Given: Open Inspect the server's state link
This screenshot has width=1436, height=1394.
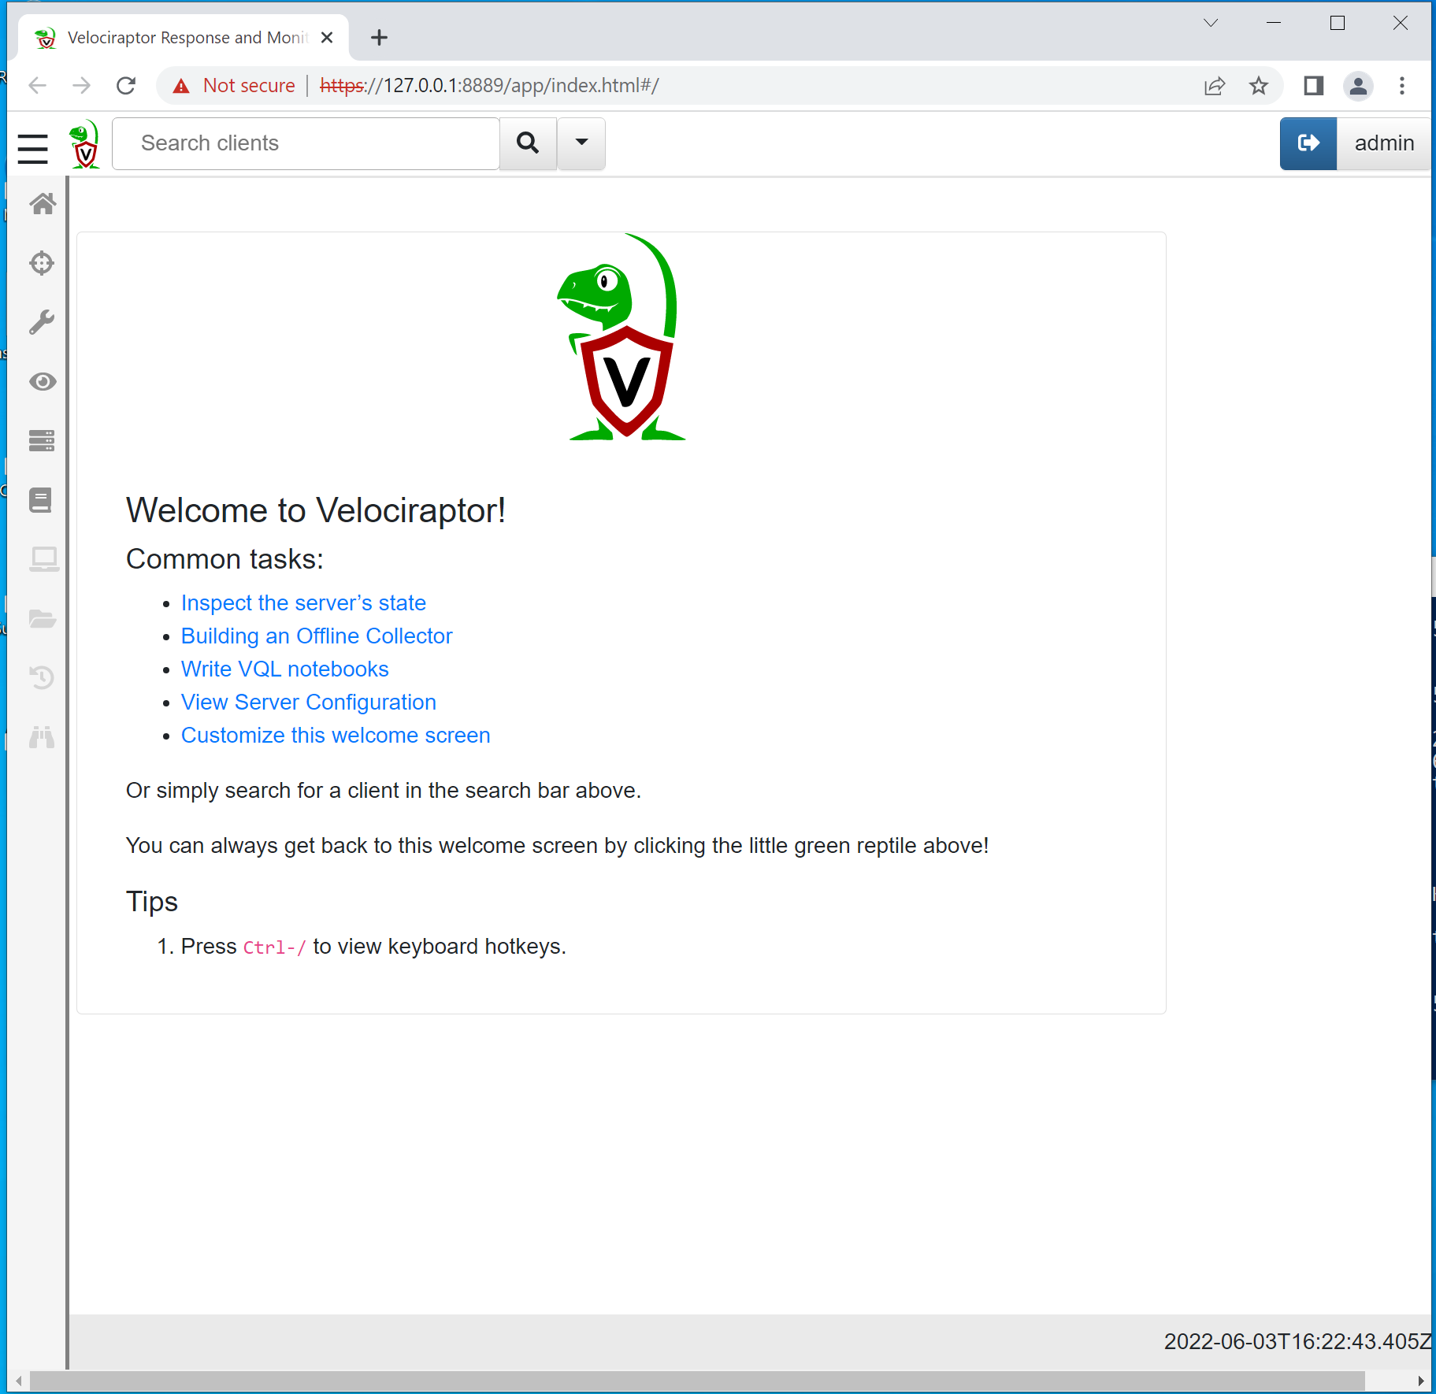Looking at the screenshot, I should point(303,602).
